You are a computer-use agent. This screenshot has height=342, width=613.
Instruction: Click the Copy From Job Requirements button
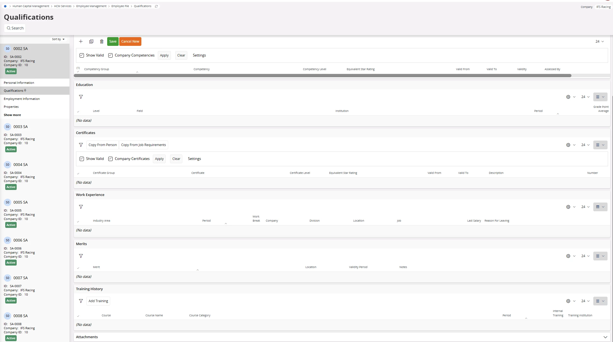pos(143,145)
